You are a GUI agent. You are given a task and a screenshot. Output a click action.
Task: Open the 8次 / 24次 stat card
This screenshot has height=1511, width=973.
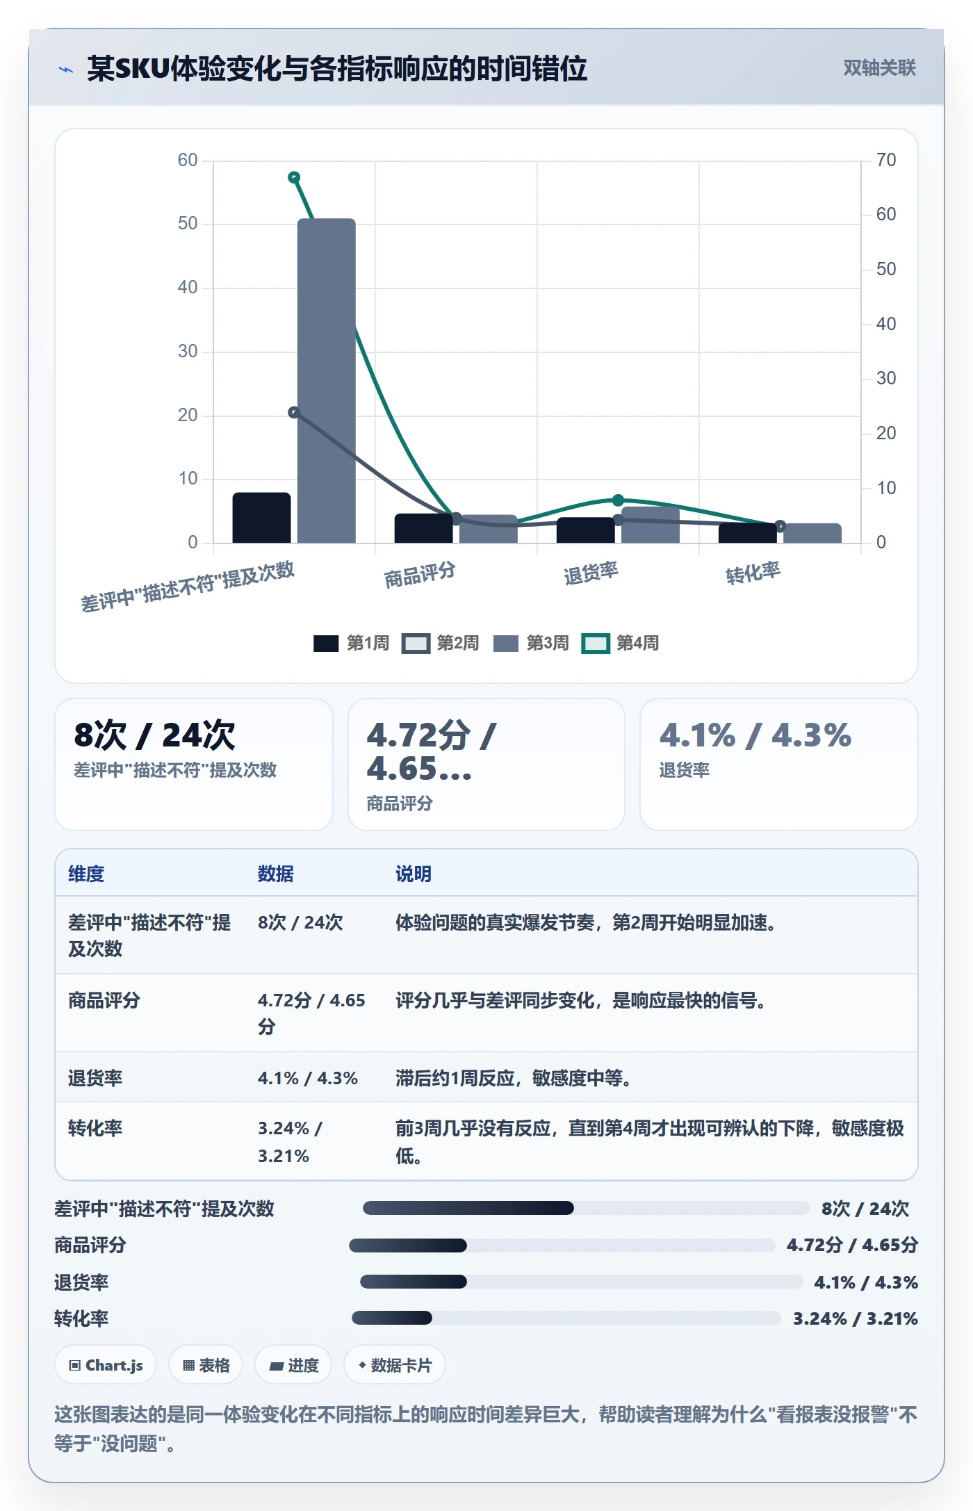click(x=194, y=765)
